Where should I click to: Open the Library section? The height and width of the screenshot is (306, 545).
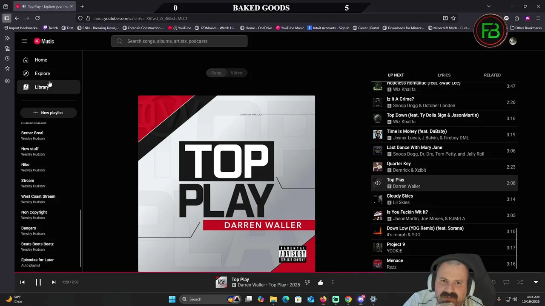[x=49, y=87]
